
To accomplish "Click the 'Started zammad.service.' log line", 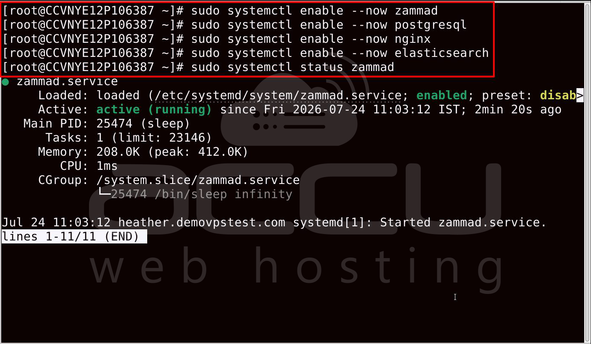I will 463,222.
